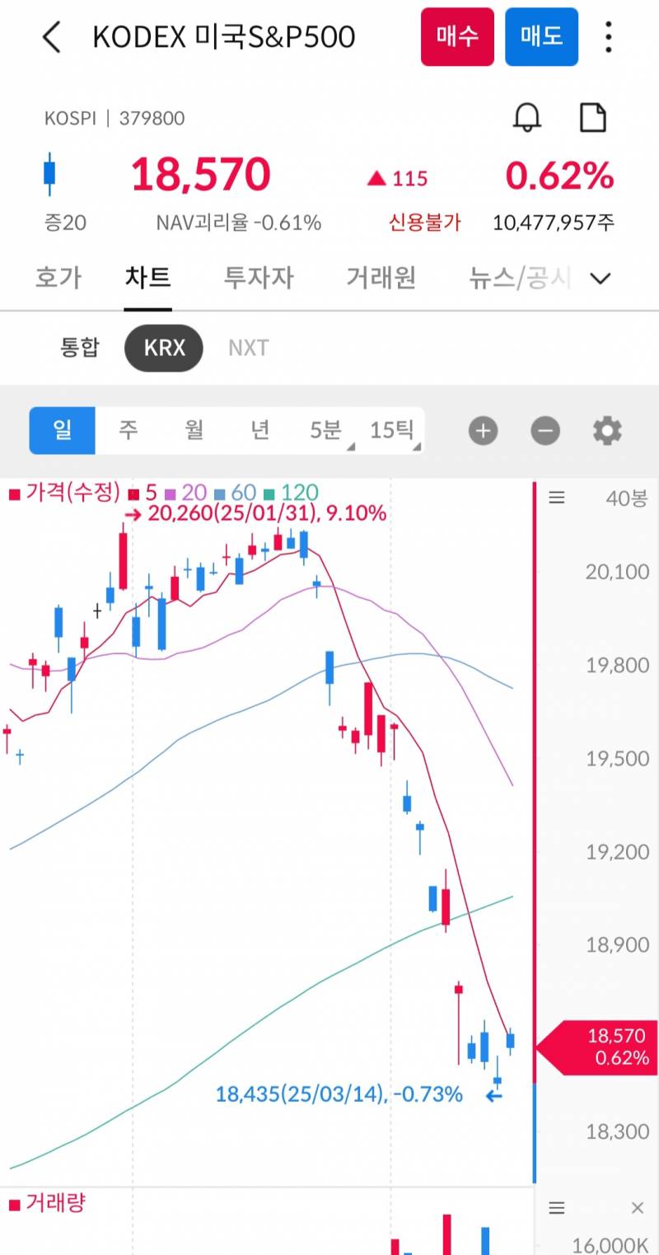The height and width of the screenshot is (1255, 659).
Task: Open chart settings gear icon
Action: pos(607,430)
